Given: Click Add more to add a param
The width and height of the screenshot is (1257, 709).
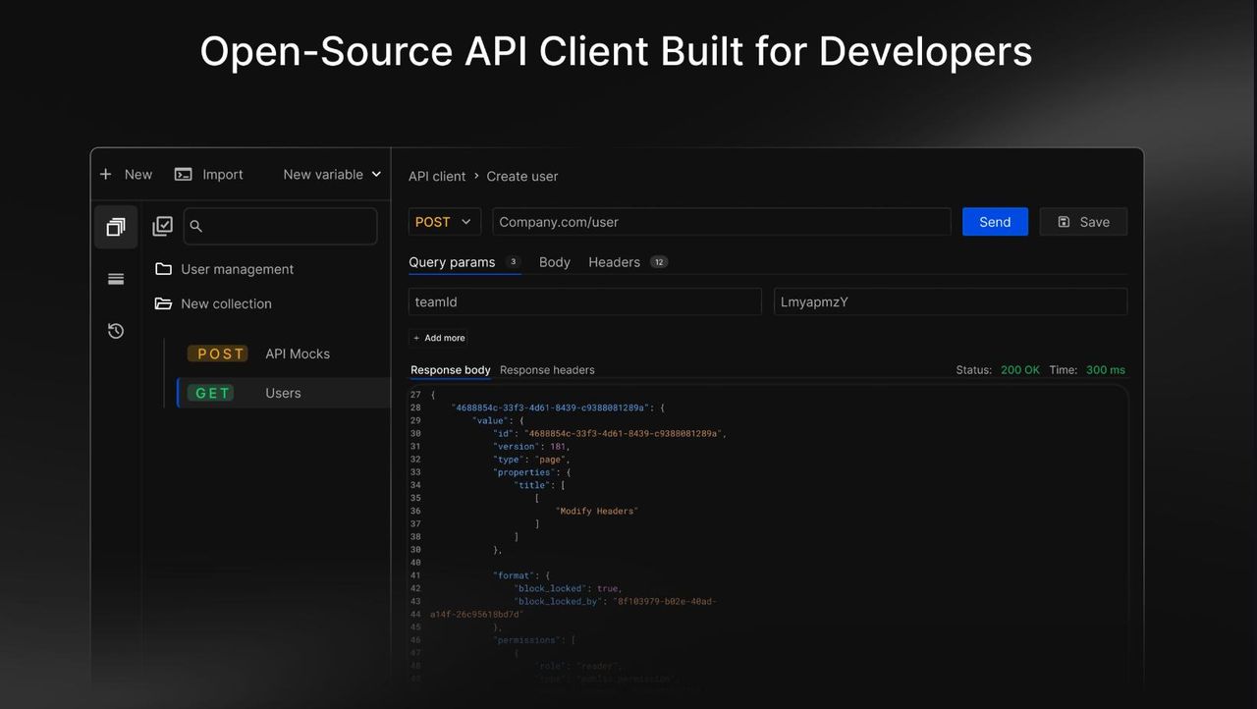Looking at the screenshot, I should point(439,338).
